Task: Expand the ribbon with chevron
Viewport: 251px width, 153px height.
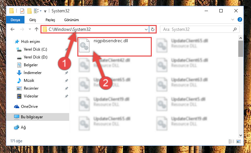Action: [233, 19]
